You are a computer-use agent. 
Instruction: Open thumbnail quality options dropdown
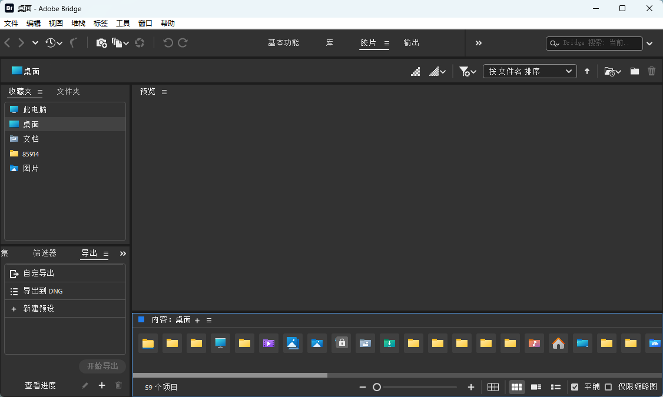point(437,71)
